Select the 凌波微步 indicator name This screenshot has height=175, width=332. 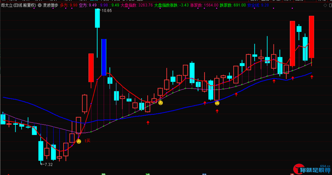click(50, 5)
